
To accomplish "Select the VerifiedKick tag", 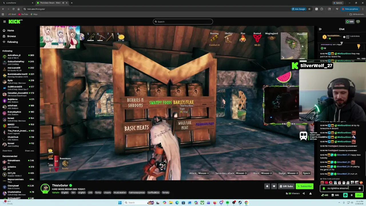I will (x=154, y=193).
